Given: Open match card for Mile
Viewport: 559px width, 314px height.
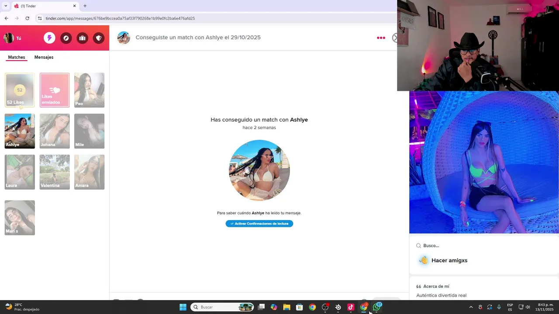Looking at the screenshot, I should (89, 131).
